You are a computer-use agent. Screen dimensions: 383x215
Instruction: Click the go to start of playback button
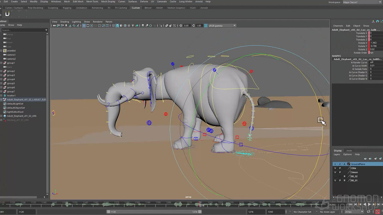coord(350,205)
